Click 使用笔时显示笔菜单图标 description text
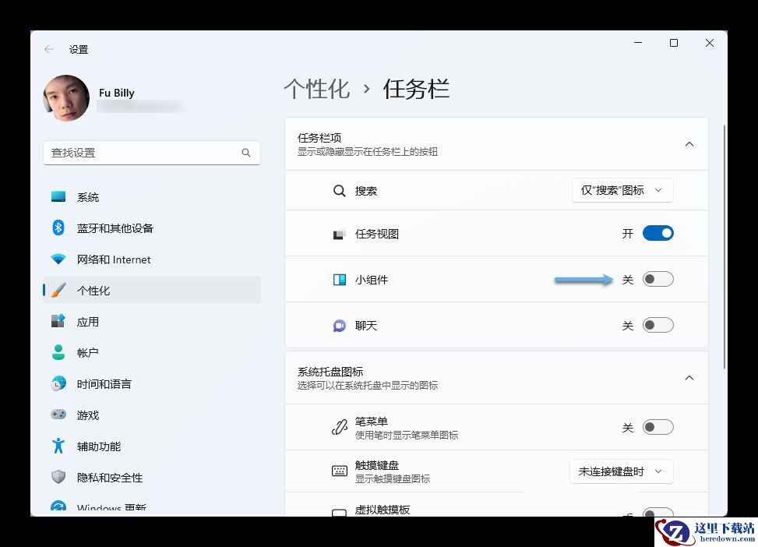Viewport: 758px width, 547px height. [407, 435]
